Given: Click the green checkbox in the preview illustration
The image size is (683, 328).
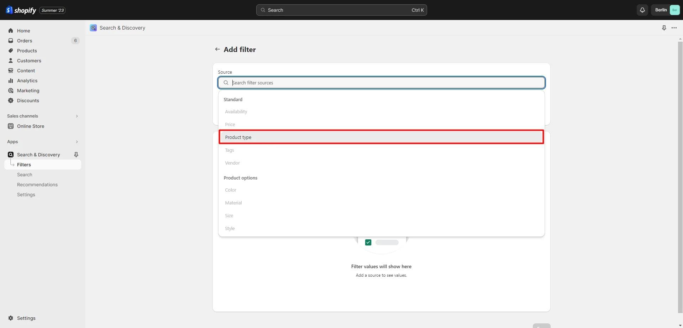Looking at the screenshot, I should click(368, 243).
